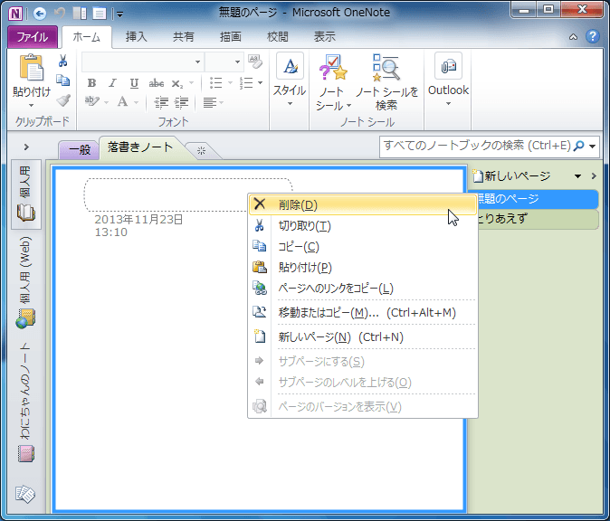Expand numbering style dropdown arrow
Image resolution: width=610 pixels, height=521 pixels.
click(261, 82)
